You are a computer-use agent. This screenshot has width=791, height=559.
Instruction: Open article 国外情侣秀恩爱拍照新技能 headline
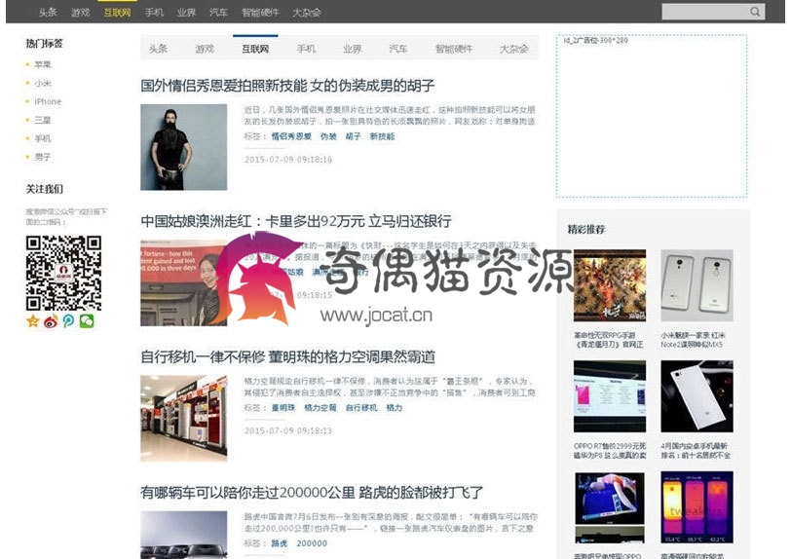(287, 86)
